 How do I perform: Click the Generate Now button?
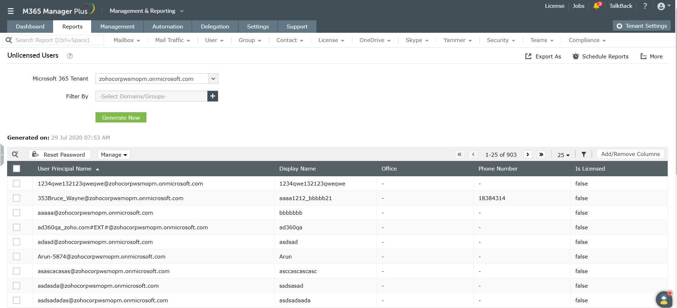coord(121,118)
